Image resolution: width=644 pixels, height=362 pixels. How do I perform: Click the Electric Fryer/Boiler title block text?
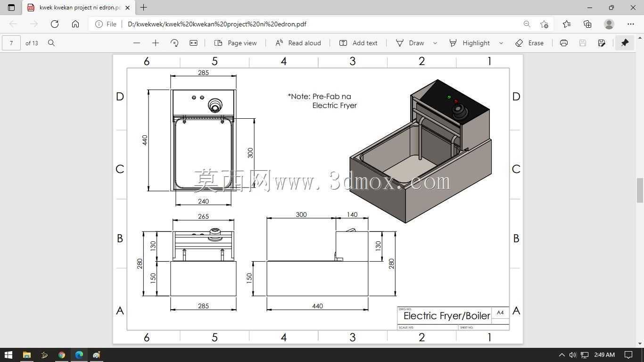coord(446,315)
